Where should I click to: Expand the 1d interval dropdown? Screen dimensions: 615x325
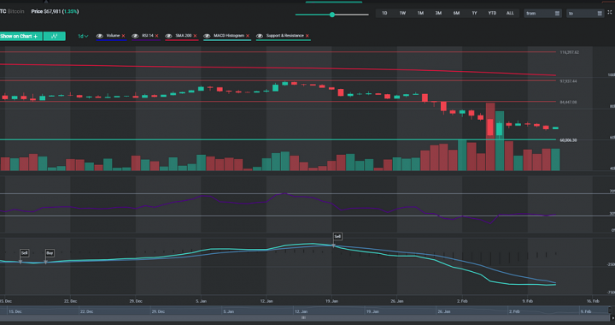pos(83,36)
